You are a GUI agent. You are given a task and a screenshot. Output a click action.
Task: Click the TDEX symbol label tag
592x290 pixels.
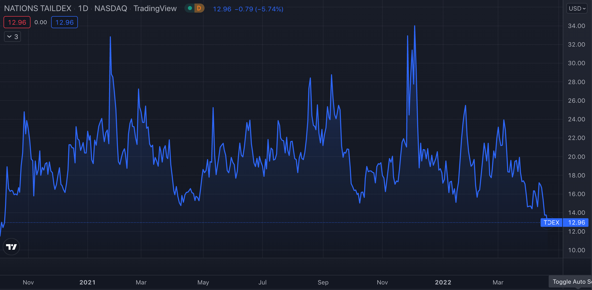click(551, 223)
